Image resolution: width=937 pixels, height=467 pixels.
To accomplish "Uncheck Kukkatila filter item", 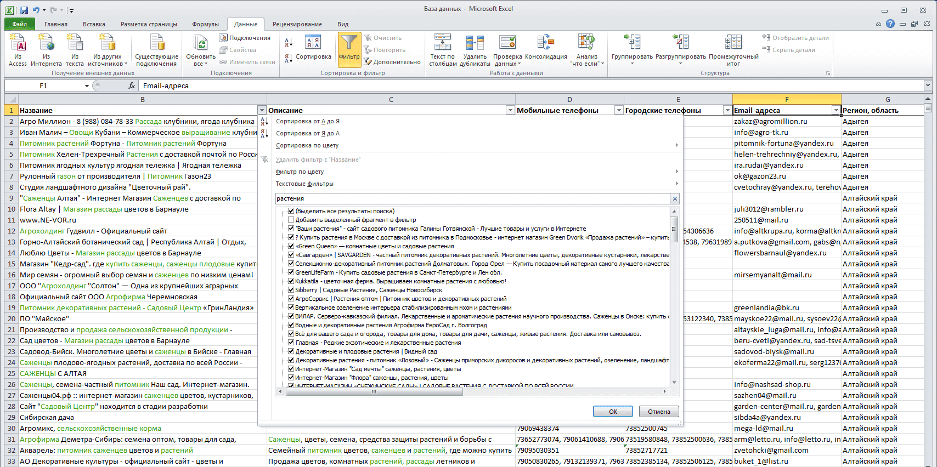I will (291, 281).
